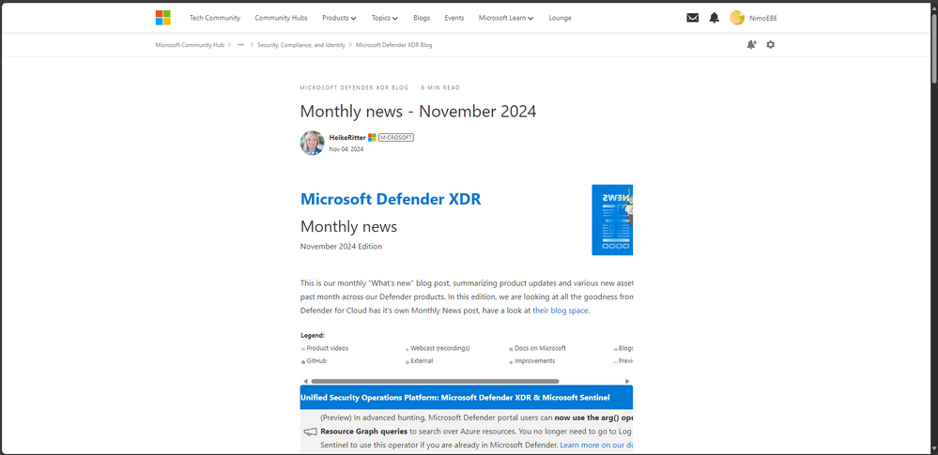Click the 'Webcast (recordings)' legend entry
Viewport: 938px width, 455px height.
[x=439, y=348]
